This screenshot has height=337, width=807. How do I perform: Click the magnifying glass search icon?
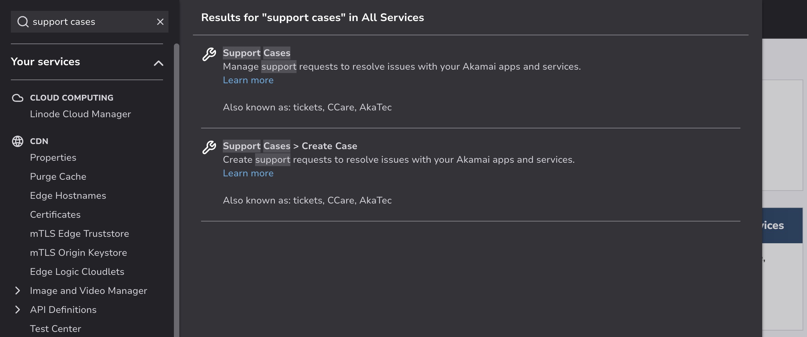coord(23,21)
